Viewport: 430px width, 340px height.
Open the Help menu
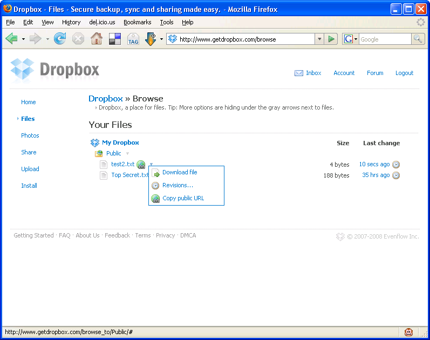pyautogui.click(x=188, y=22)
